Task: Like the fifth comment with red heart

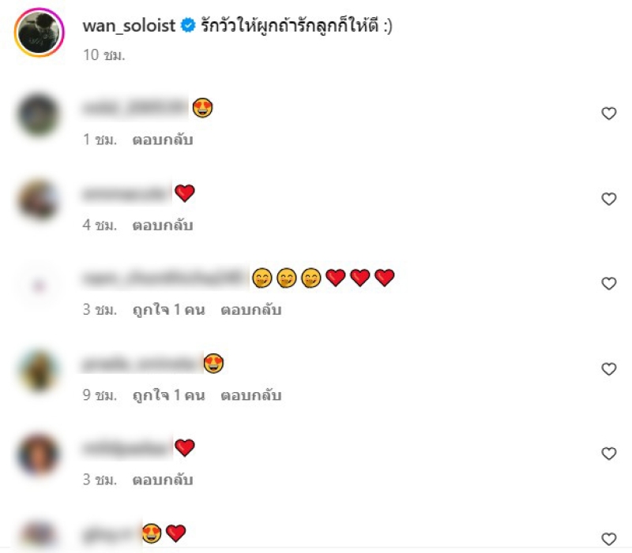Action: (608, 454)
